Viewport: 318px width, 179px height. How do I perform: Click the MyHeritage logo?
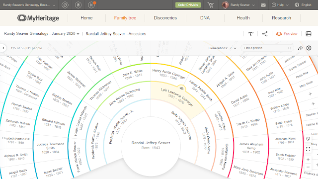pos(38,18)
